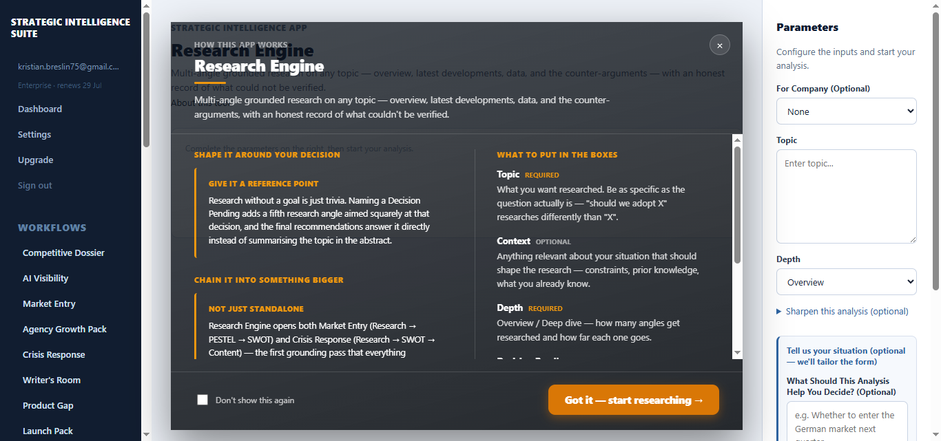Select the AI Visibility workflow
Viewport: 941px width, 441px height.
click(45, 278)
